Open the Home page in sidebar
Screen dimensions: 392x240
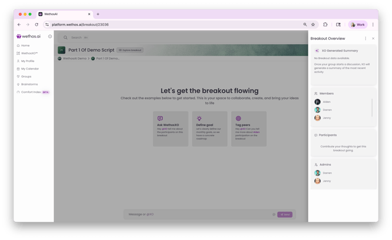click(25, 46)
